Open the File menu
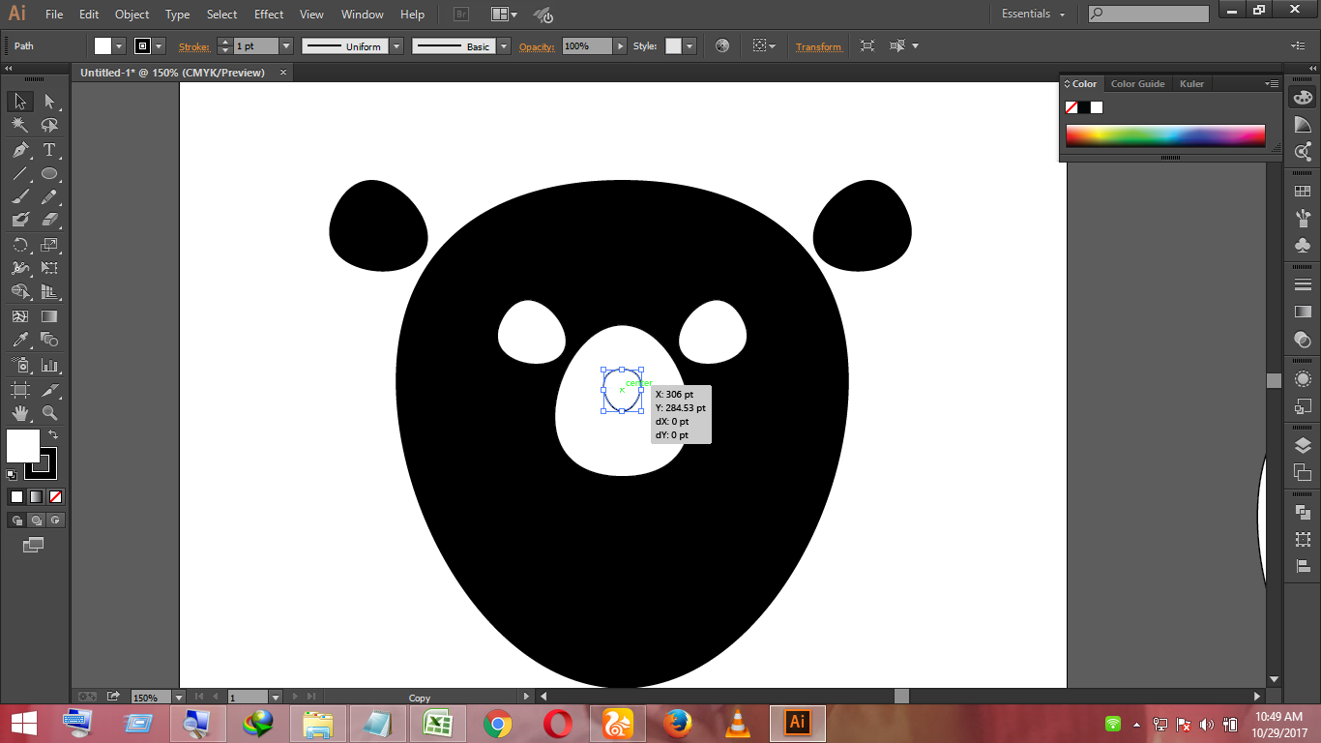 point(54,15)
